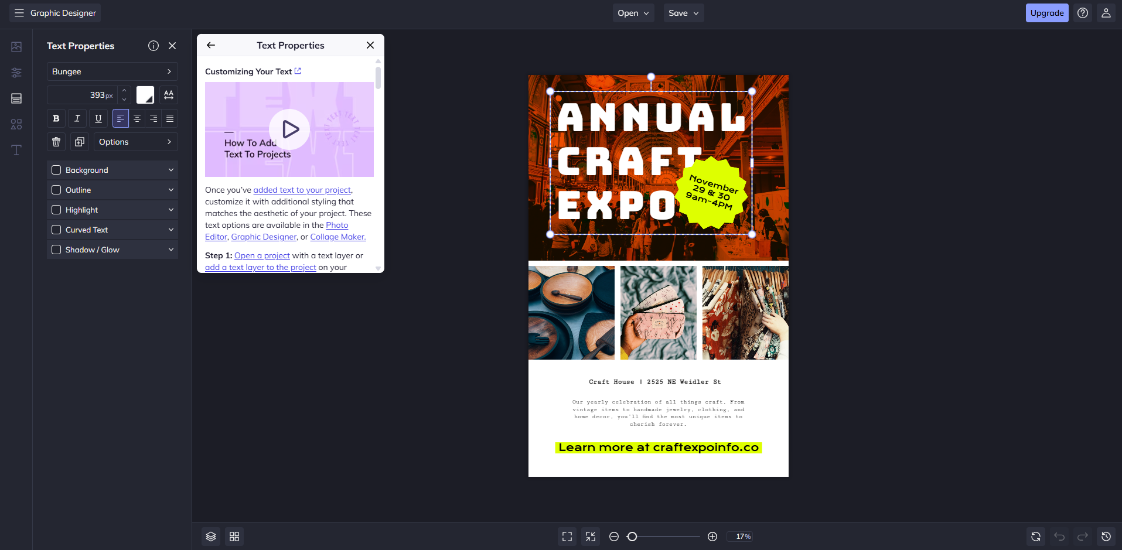Fit canvas to screen icon
The height and width of the screenshot is (550, 1122).
coord(567,537)
